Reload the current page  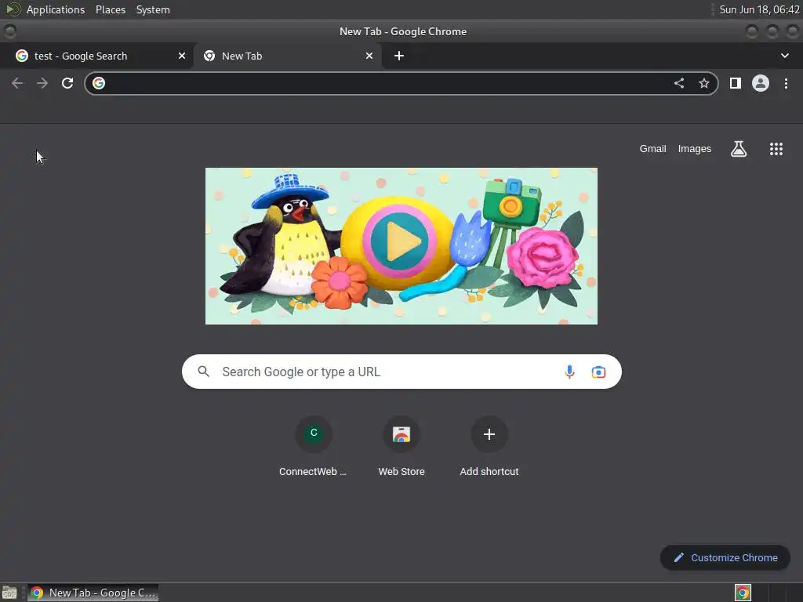tap(67, 83)
